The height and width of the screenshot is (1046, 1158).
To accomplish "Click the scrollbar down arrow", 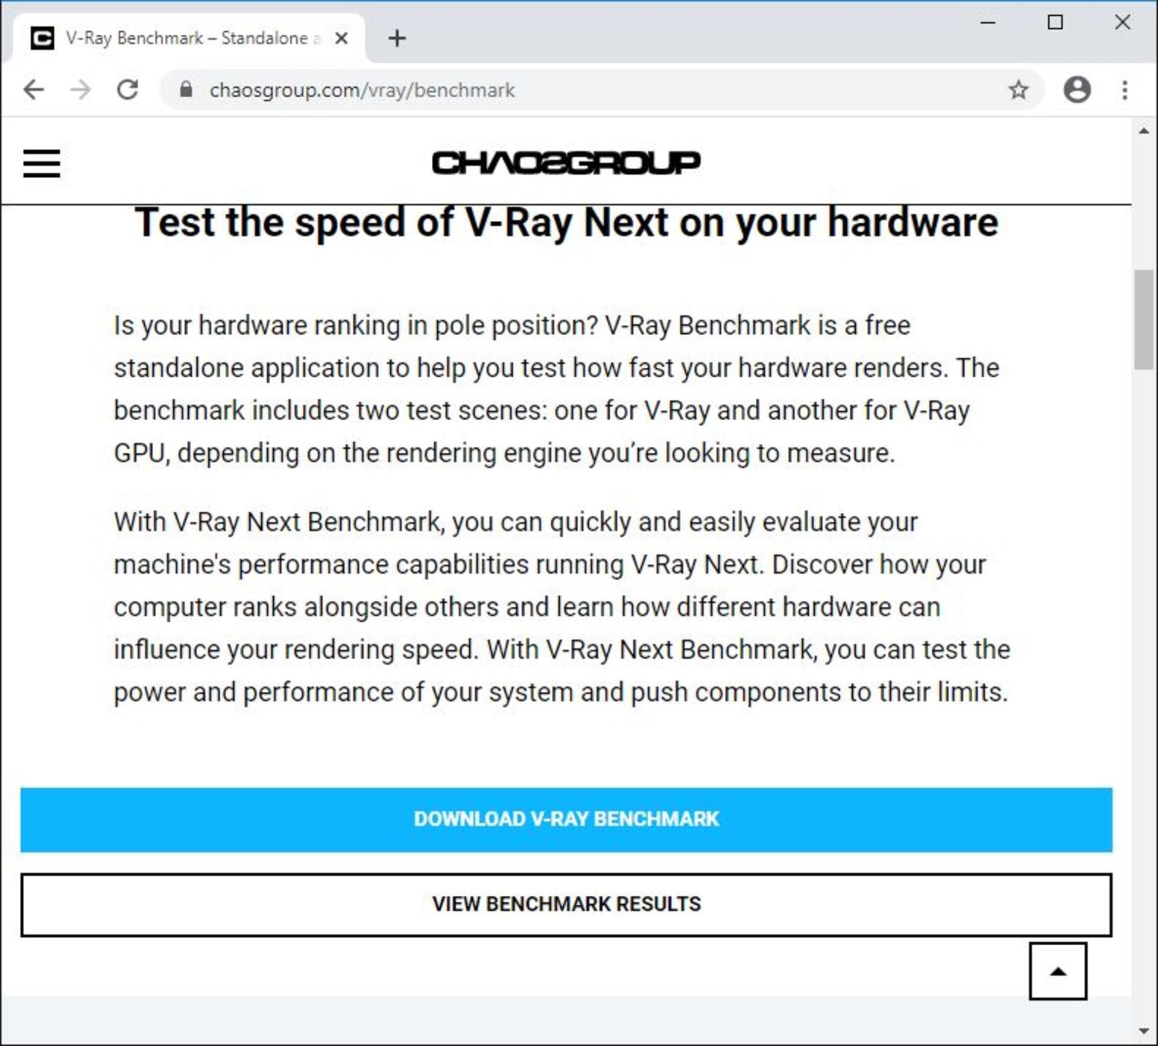I will [1144, 1031].
